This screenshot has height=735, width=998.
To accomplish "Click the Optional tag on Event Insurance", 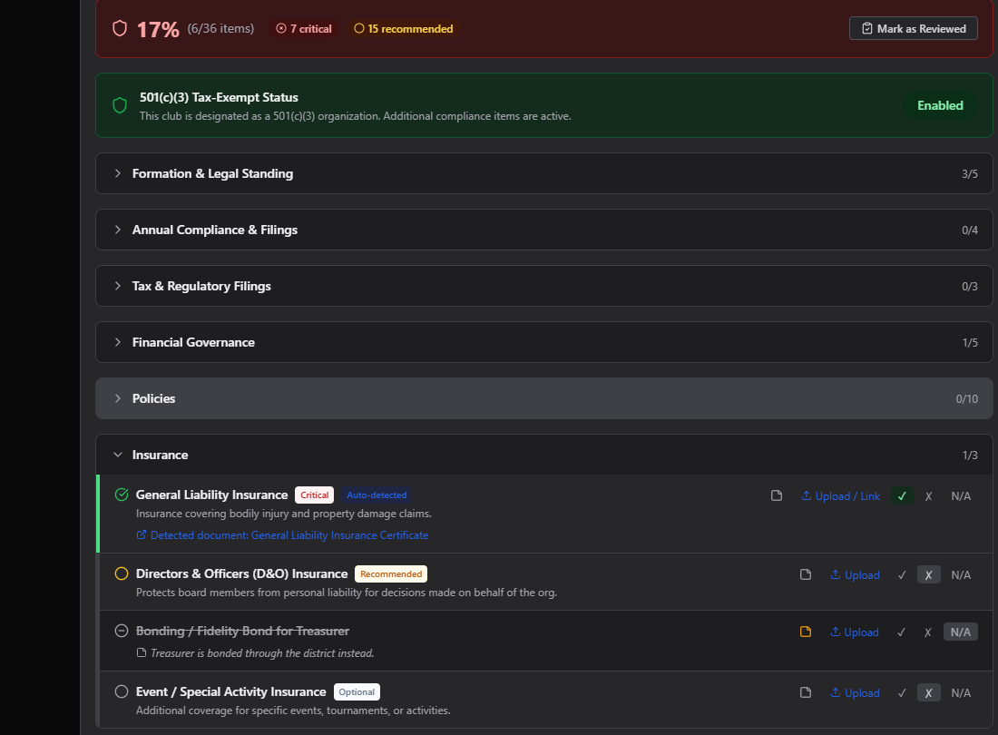I will click(x=357, y=691).
